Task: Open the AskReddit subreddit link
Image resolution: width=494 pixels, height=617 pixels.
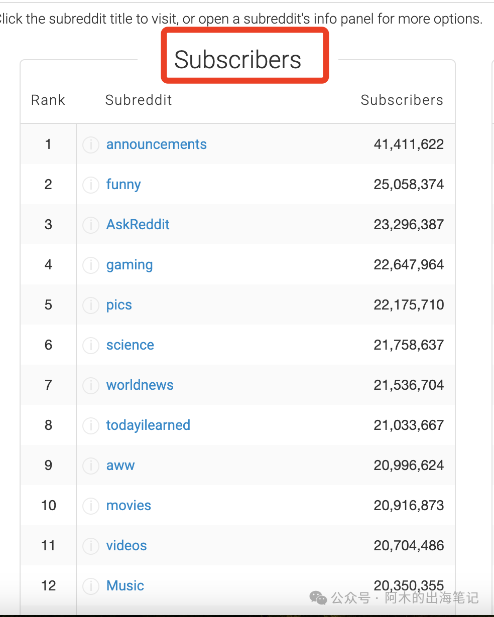Action: tap(138, 225)
